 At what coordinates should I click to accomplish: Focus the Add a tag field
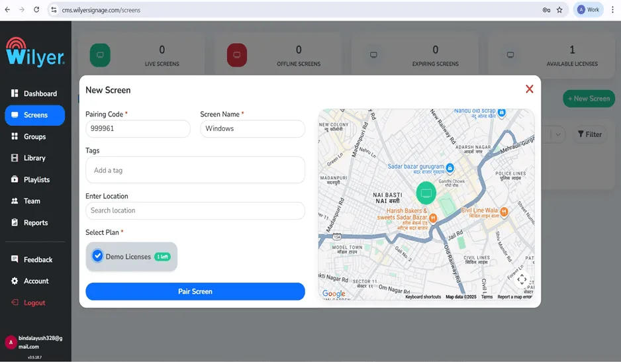195,170
